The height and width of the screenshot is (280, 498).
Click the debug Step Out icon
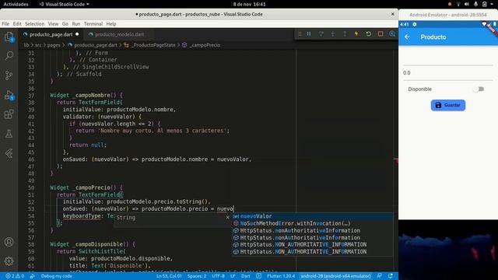(345, 34)
